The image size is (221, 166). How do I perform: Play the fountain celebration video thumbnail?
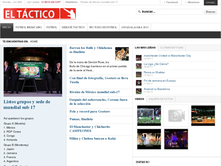pos(149,139)
